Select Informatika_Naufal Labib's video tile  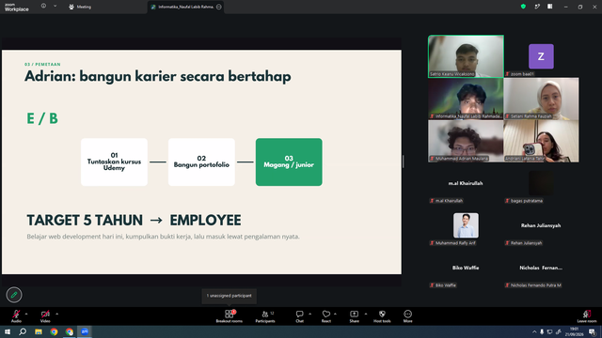click(466, 99)
